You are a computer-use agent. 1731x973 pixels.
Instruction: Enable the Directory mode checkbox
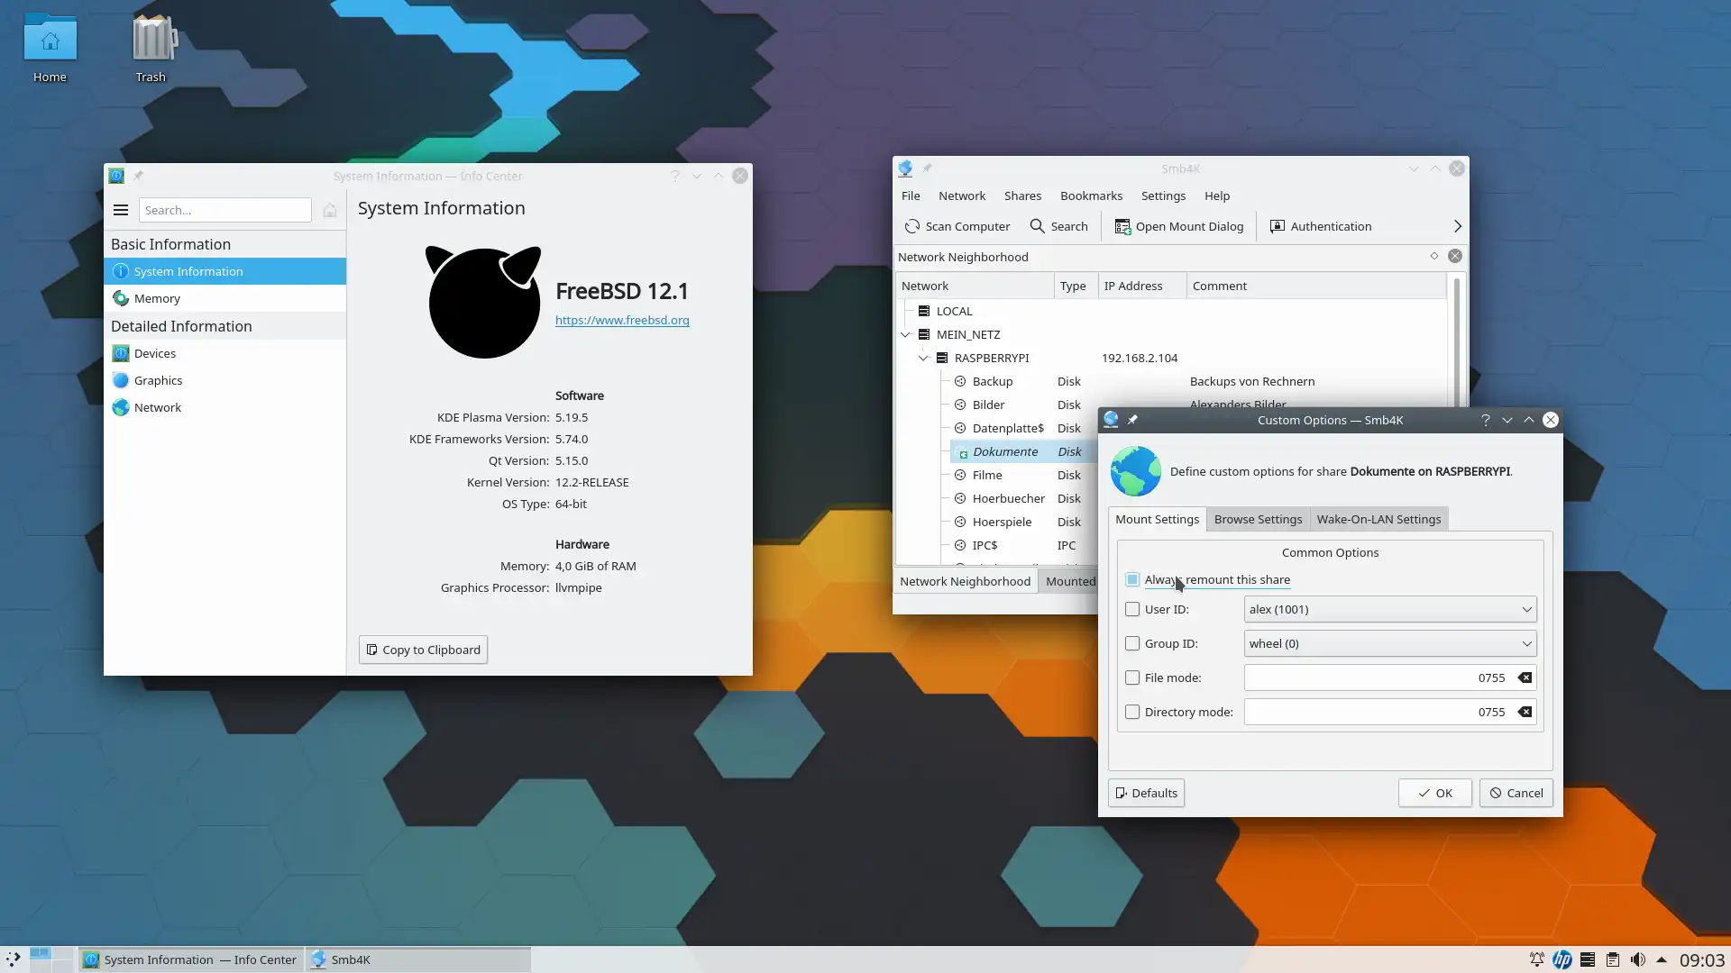click(x=1132, y=712)
